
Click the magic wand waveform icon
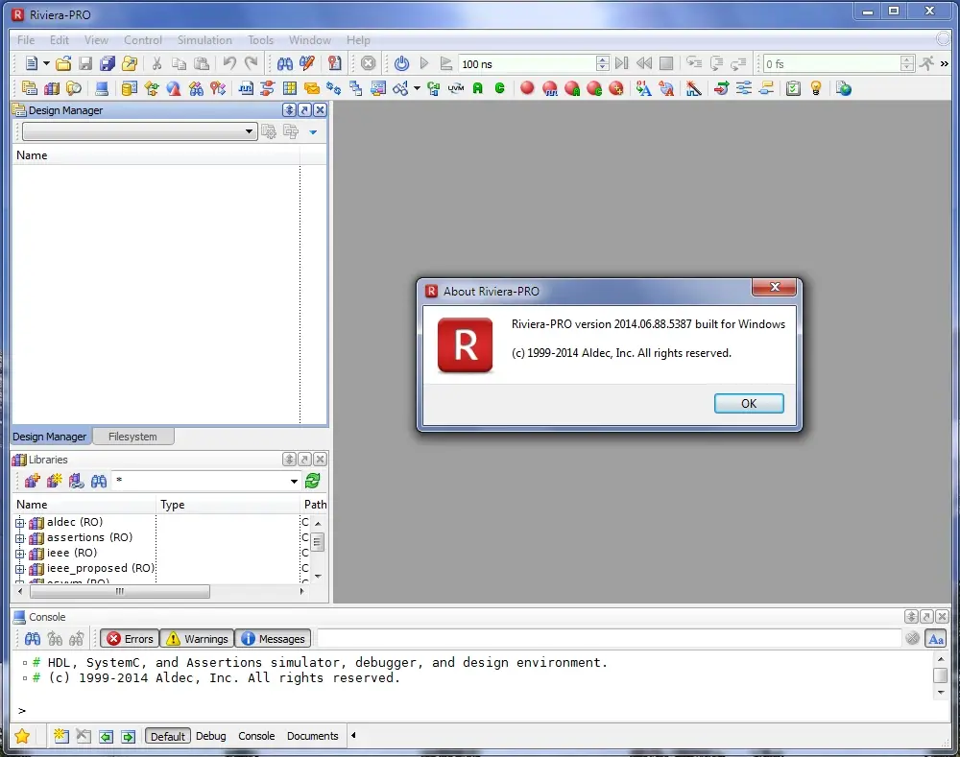[693, 88]
